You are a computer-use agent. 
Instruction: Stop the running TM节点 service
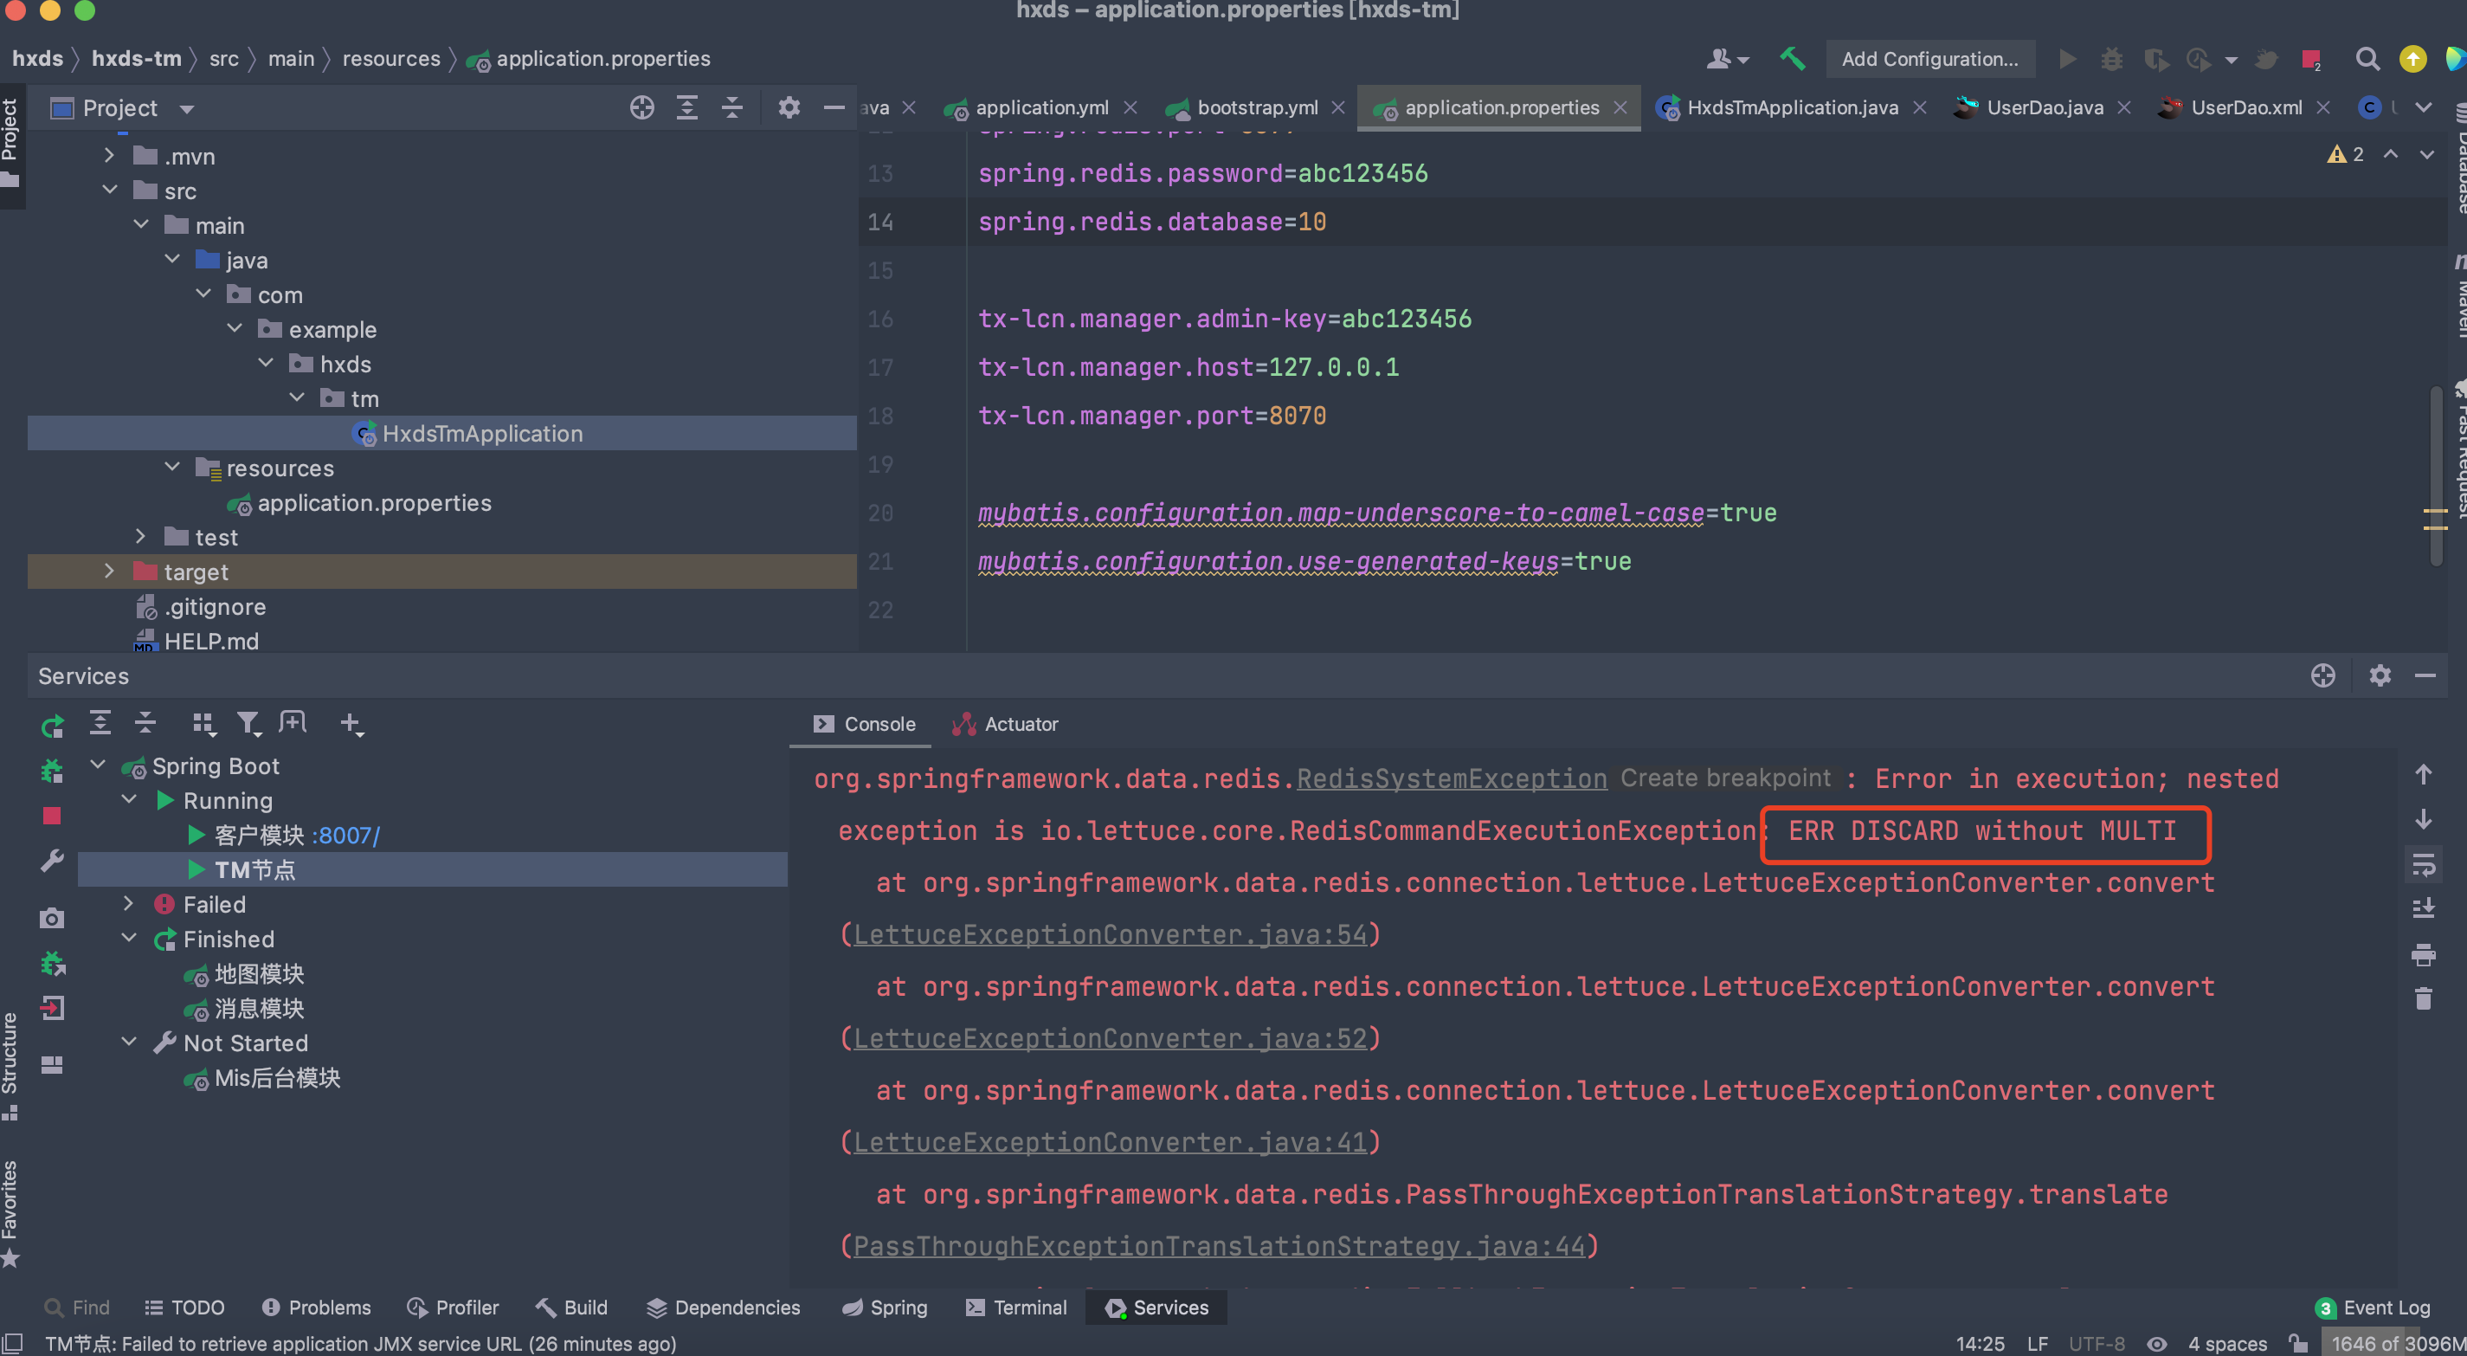point(52,816)
